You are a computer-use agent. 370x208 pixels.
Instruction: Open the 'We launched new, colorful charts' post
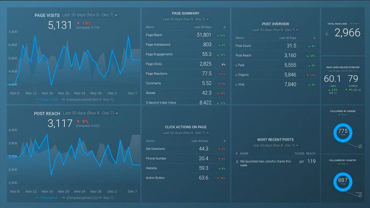pos(265,163)
